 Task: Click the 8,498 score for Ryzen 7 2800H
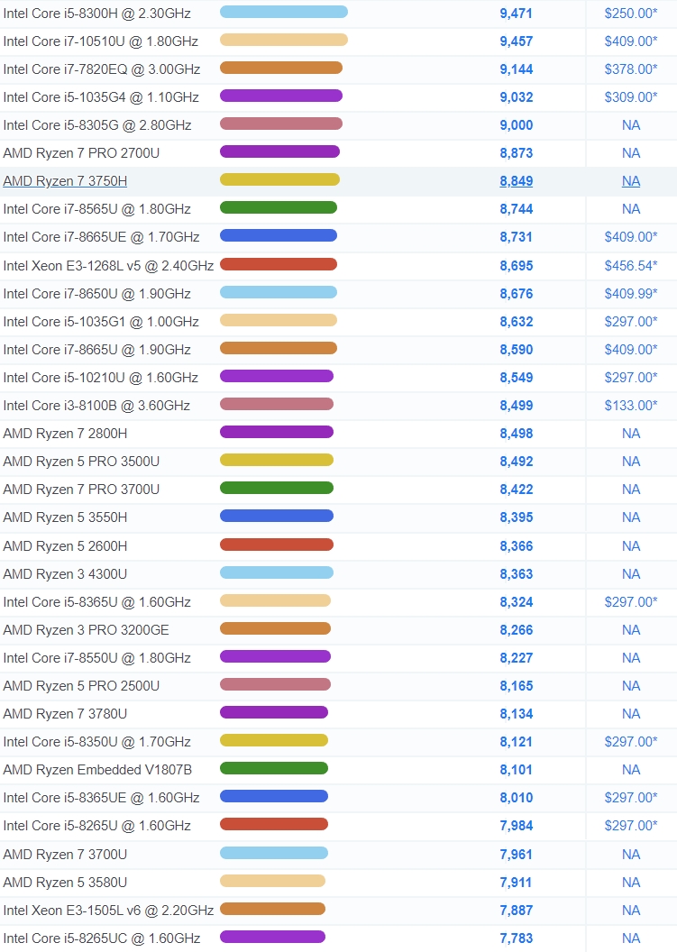(x=517, y=434)
